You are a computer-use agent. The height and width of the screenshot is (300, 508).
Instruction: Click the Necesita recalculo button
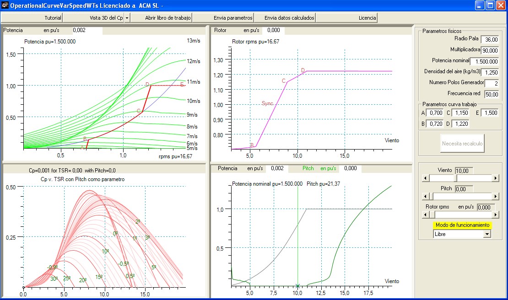pos(462,143)
